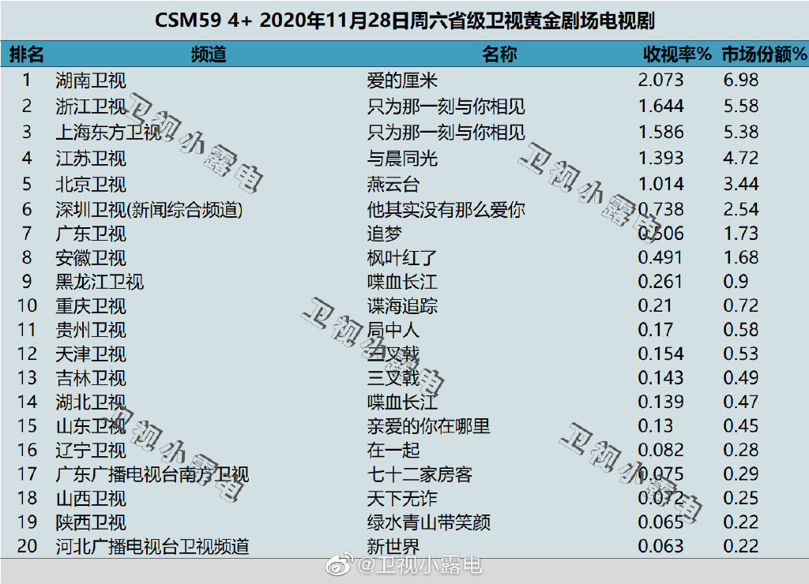Click the 收视率% column header

[x=677, y=54]
